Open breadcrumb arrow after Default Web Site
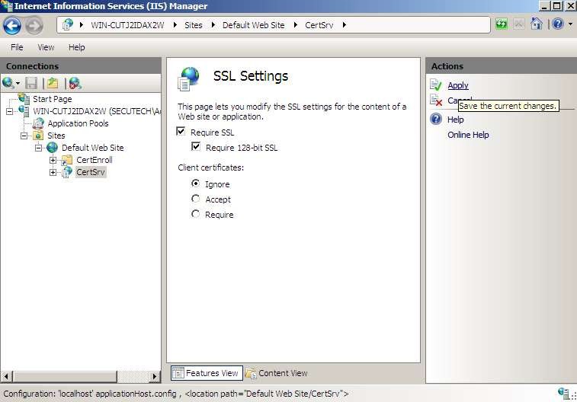 pos(296,25)
